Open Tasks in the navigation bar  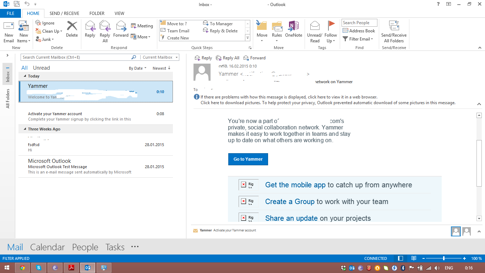click(115, 247)
